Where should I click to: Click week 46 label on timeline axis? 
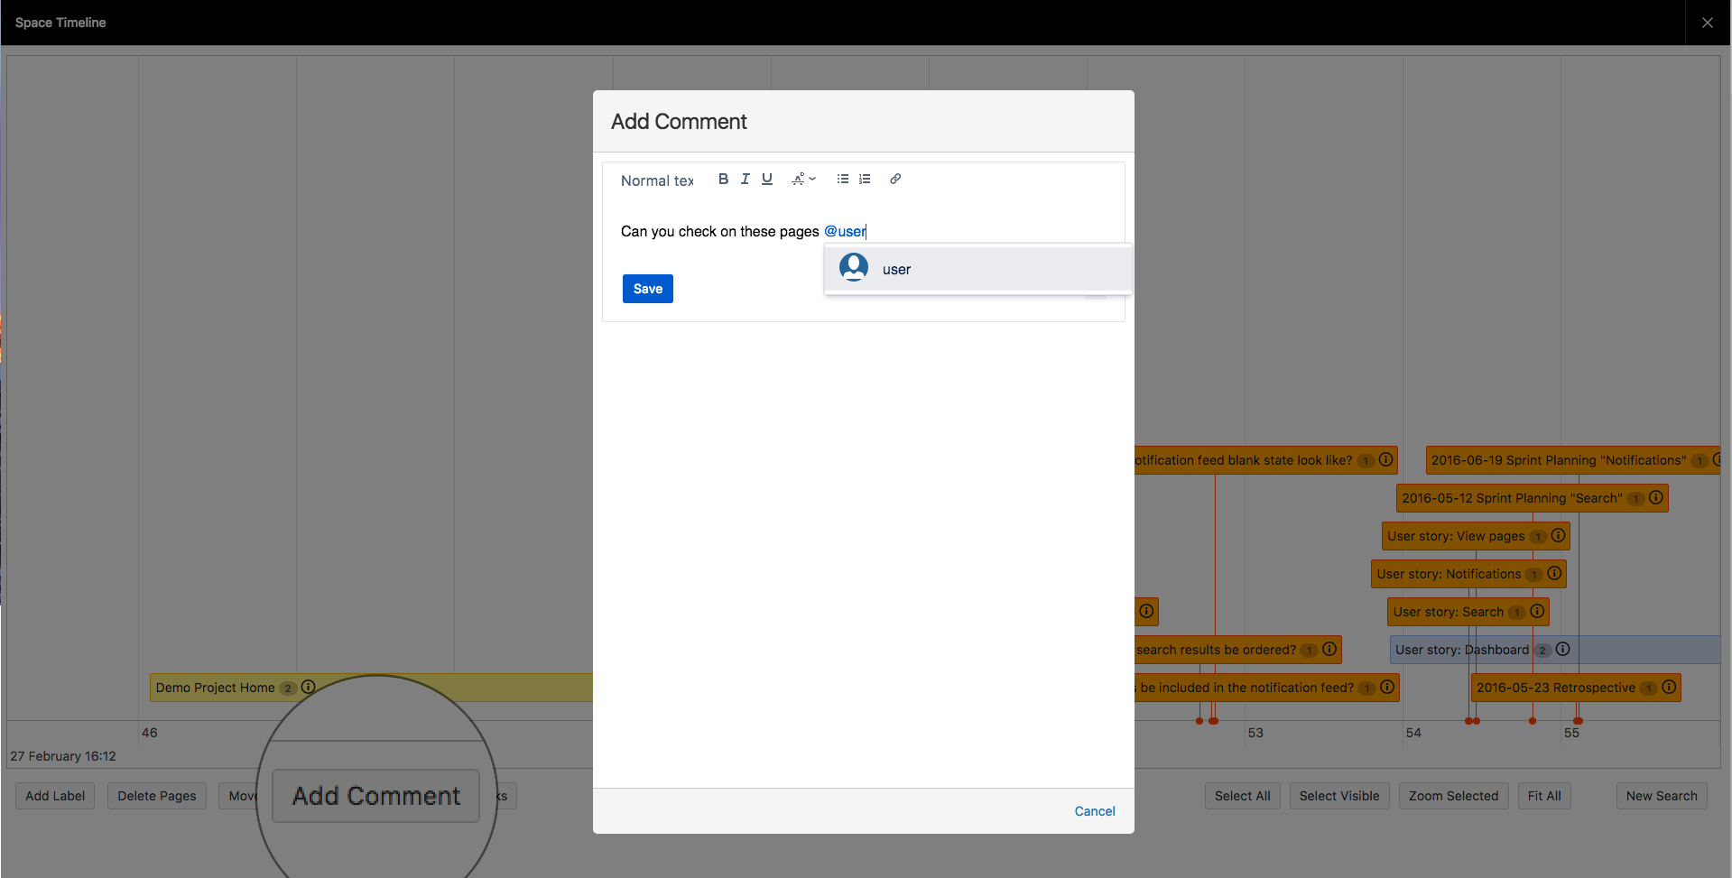[x=150, y=733]
